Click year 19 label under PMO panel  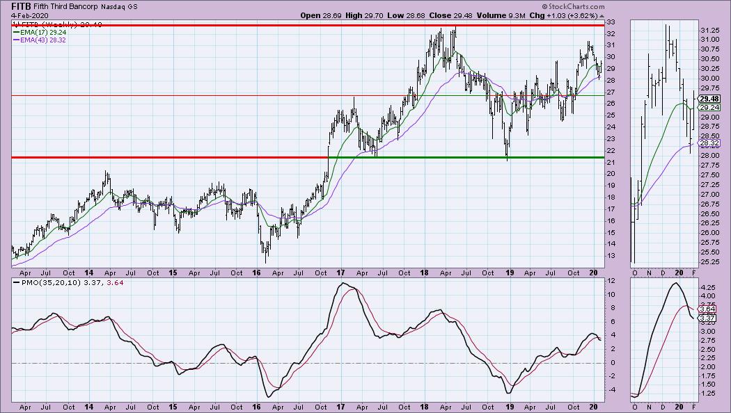click(510, 407)
